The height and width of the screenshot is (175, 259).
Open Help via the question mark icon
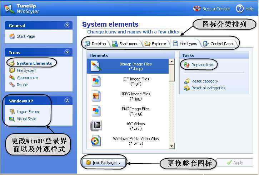point(240,9)
